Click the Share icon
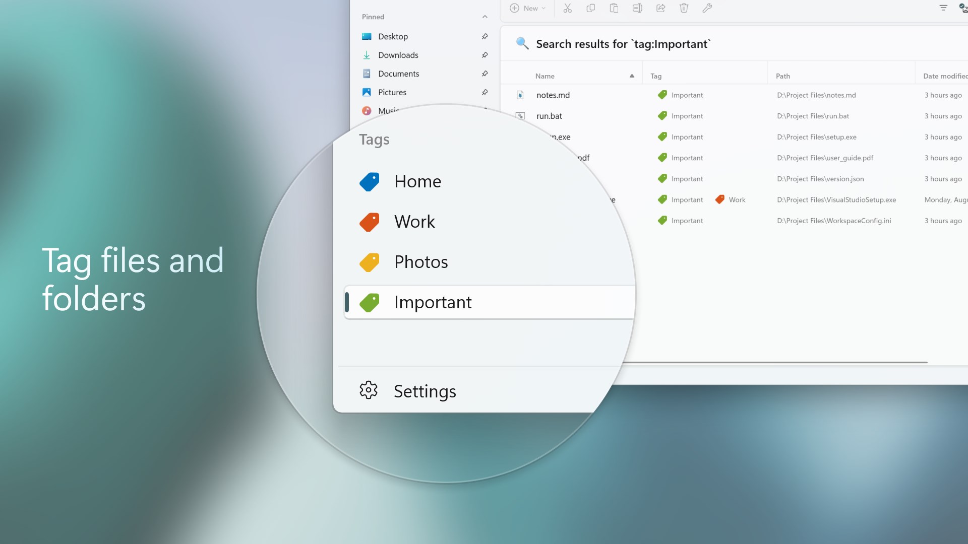 tap(660, 8)
